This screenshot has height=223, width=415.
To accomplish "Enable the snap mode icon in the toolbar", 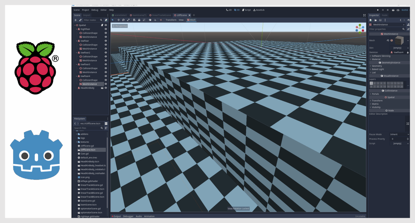I will pos(155,20).
